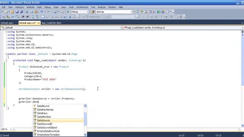This screenshot has width=244, height=137.
Task: Click the Display Word Completion icon
Action: tap(13, 17)
